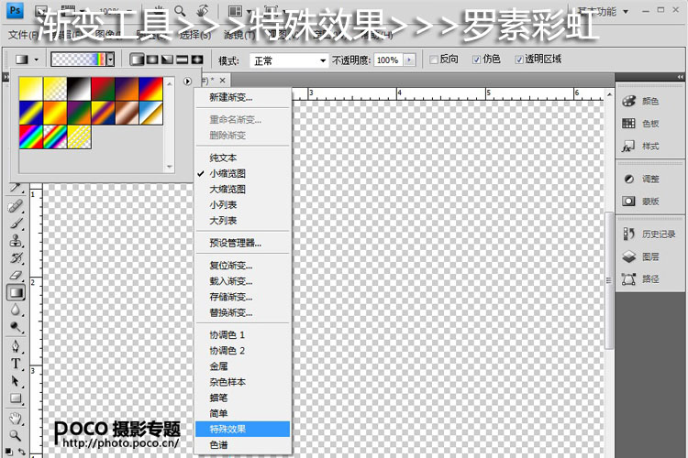688x458 pixels.
Task: Open the Adjustments panel
Action: click(x=641, y=179)
